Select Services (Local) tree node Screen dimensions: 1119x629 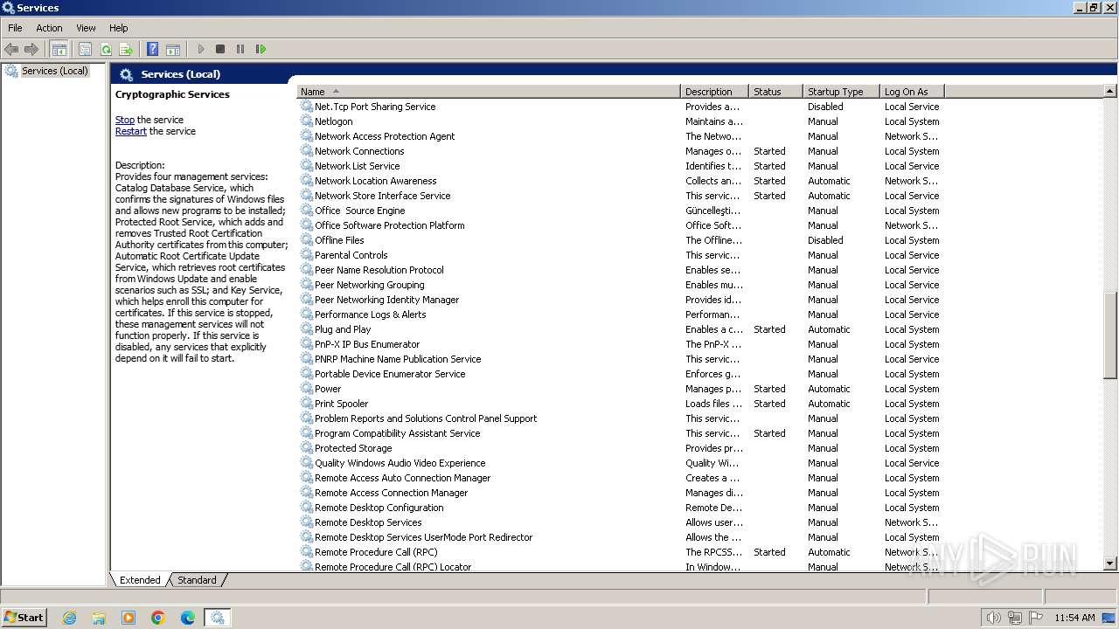point(54,71)
